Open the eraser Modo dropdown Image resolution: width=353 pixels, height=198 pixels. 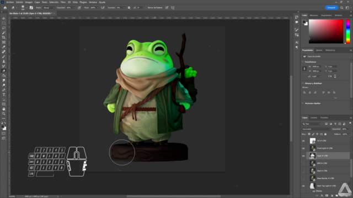pos(49,8)
